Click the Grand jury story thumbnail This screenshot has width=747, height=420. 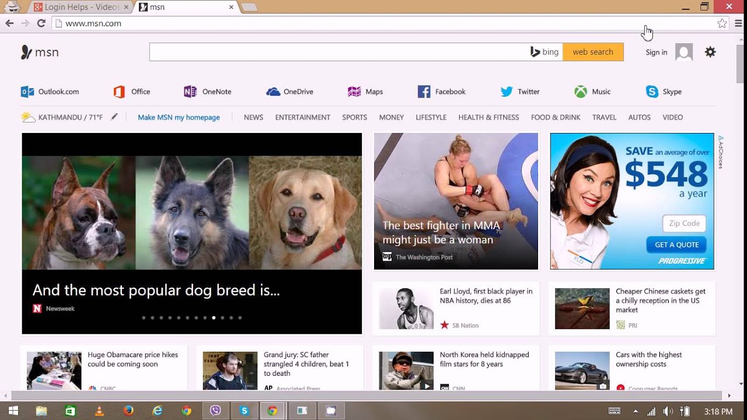tap(230, 370)
